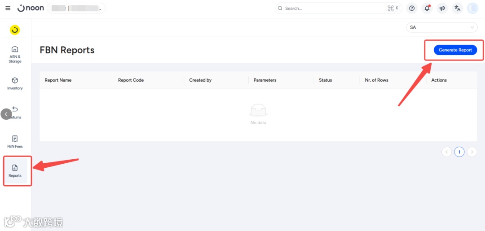The width and height of the screenshot is (485, 231).
Task: Go to next page arrow
Action: 472,152
